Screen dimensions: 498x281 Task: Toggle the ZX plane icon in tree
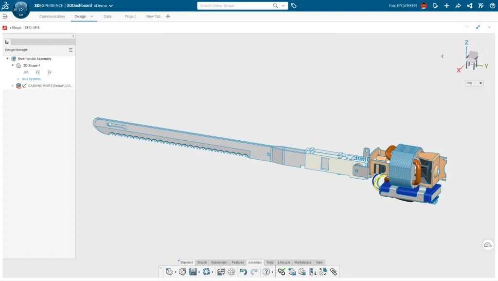point(49,72)
